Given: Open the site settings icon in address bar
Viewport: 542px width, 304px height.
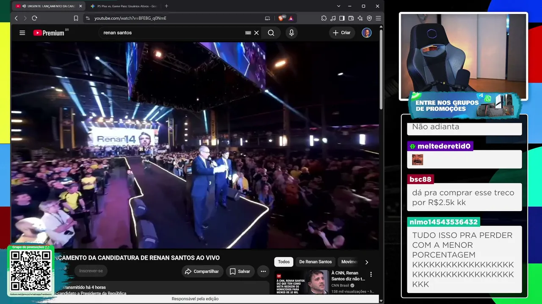Looking at the screenshot, I should pyautogui.click(x=88, y=18).
